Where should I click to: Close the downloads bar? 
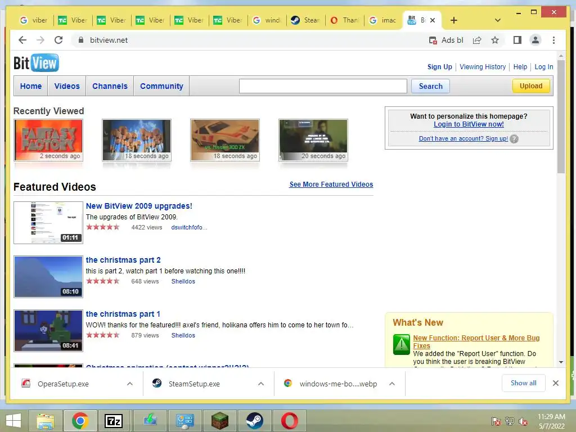coord(555,383)
